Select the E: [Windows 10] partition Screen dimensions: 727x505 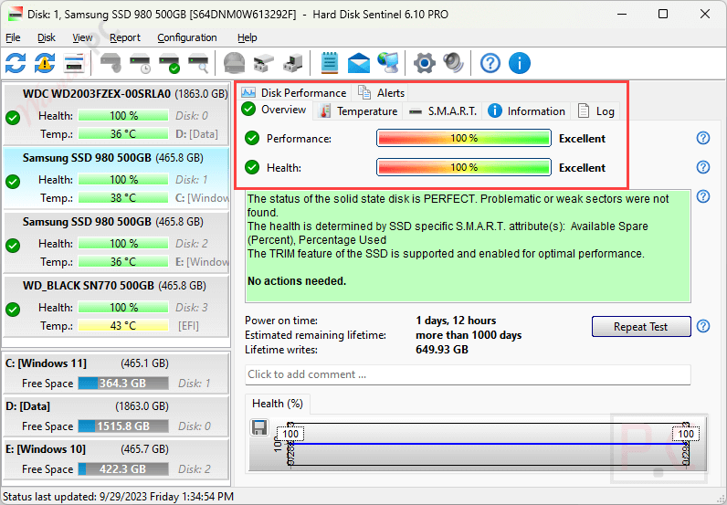click(116, 459)
